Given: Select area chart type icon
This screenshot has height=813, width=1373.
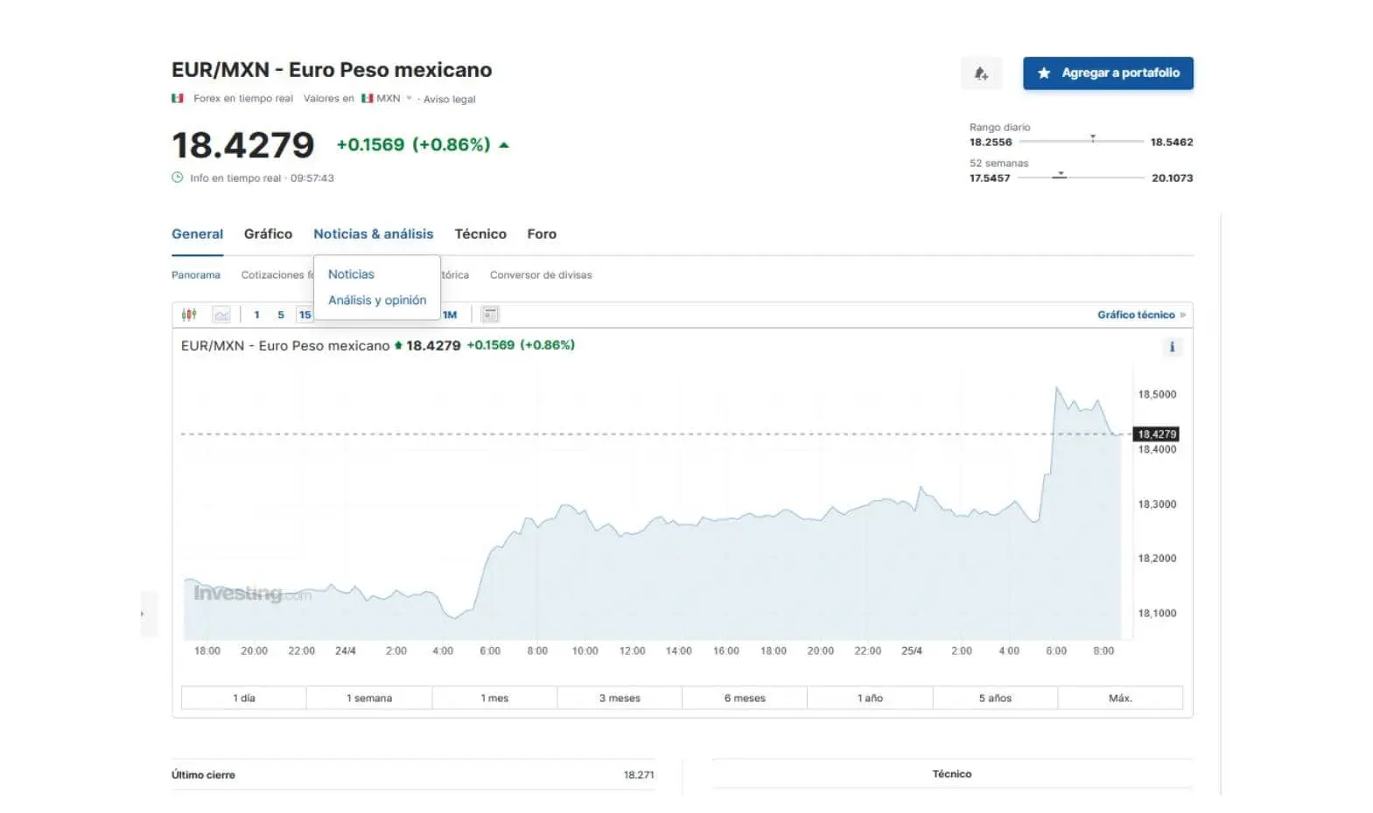Looking at the screenshot, I should tap(221, 315).
